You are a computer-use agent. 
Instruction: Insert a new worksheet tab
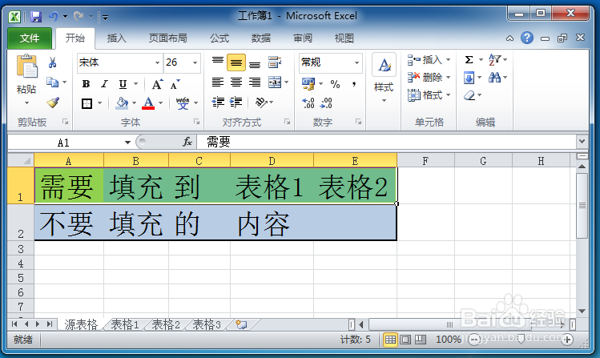tap(241, 324)
